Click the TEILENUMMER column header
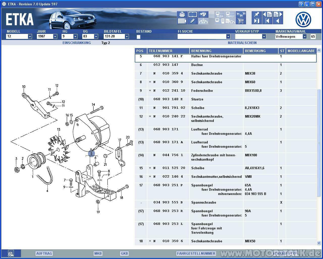This screenshot has width=323, height=259. click(168, 51)
